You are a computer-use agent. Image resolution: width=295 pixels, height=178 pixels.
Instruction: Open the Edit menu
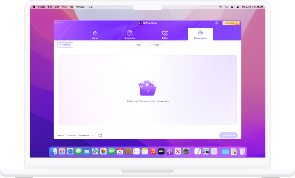57,7
